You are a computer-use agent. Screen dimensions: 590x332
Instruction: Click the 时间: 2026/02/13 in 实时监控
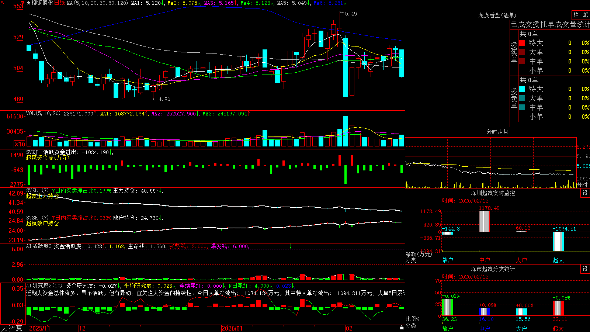coord(465,201)
